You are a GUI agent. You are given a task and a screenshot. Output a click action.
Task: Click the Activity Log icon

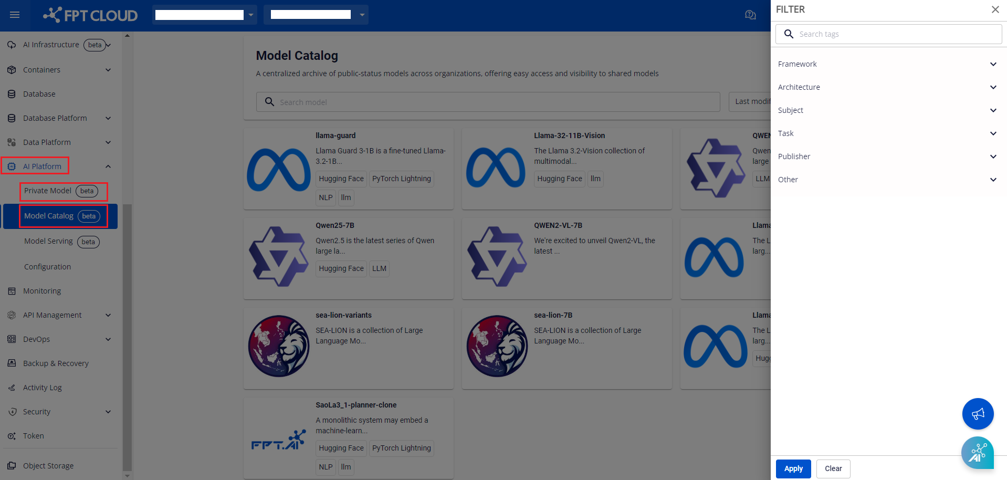point(12,388)
